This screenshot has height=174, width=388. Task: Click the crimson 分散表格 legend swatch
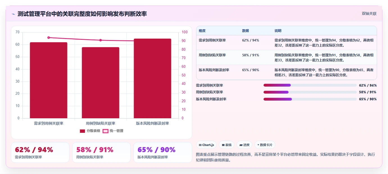click(82, 131)
